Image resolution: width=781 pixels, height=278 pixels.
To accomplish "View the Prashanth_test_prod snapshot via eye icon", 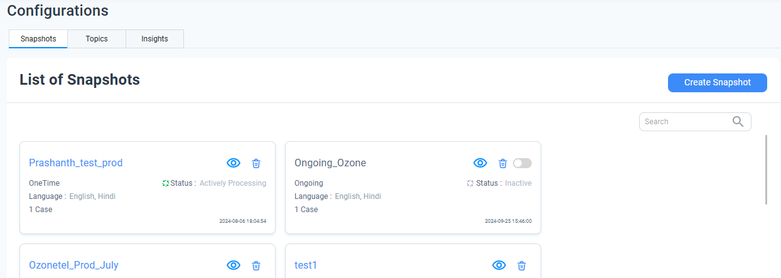I will [x=234, y=163].
